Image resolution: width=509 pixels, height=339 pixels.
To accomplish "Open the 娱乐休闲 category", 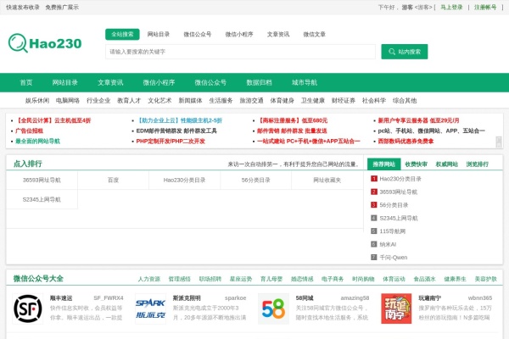I will (x=37, y=101).
